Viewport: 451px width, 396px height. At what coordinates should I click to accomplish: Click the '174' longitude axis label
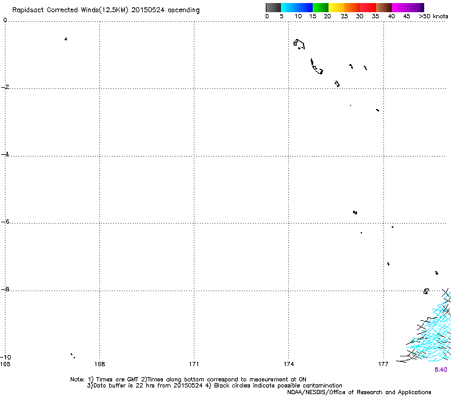click(x=288, y=364)
